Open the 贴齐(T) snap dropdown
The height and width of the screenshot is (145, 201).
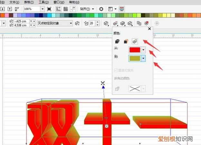coord(87,9)
